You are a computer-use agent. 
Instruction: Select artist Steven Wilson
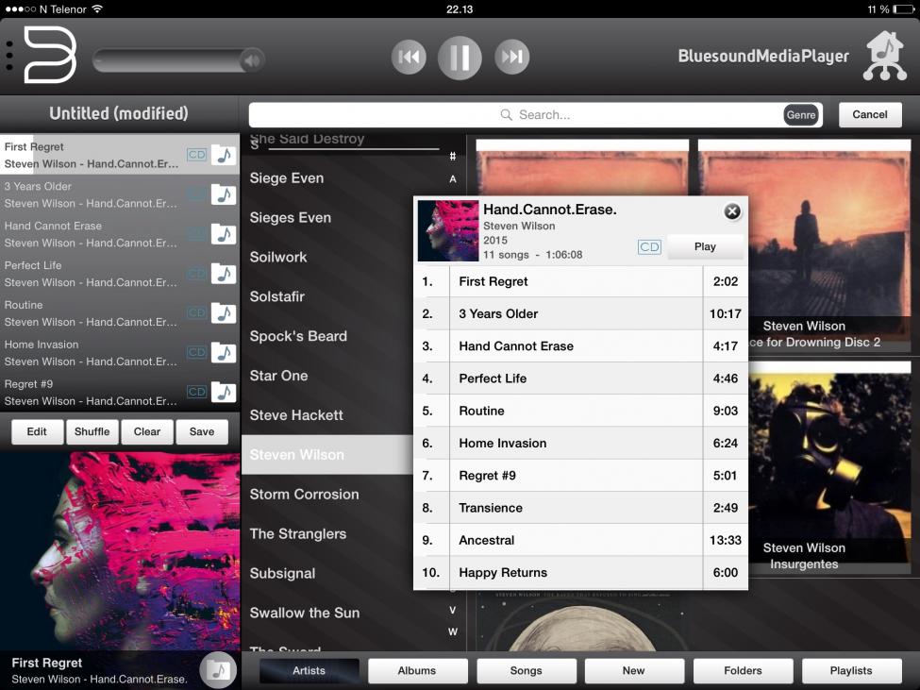tap(328, 455)
